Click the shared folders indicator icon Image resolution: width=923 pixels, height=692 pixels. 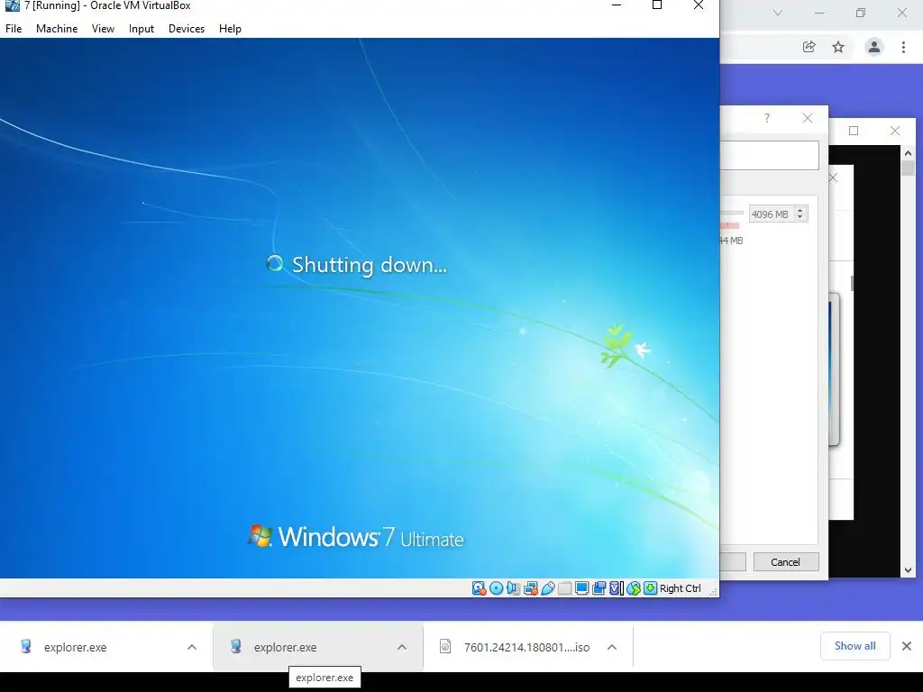pos(564,587)
